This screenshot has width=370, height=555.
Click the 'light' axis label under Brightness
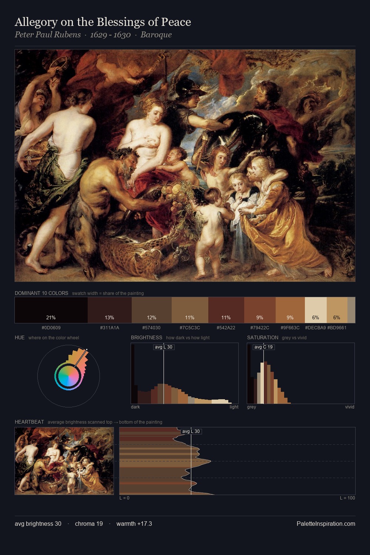pyautogui.click(x=234, y=407)
